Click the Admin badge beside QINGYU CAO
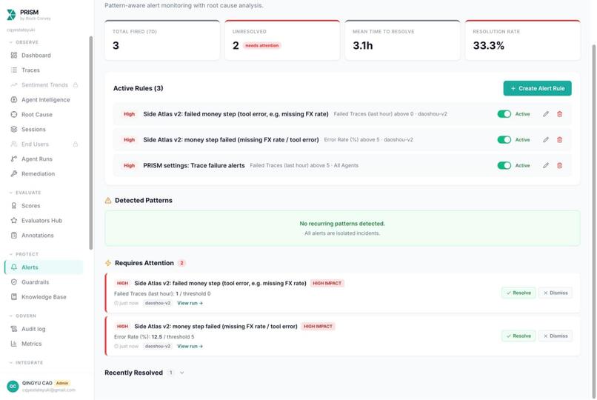Image resolution: width=597 pixels, height=400 pixels. click(62, 383)
